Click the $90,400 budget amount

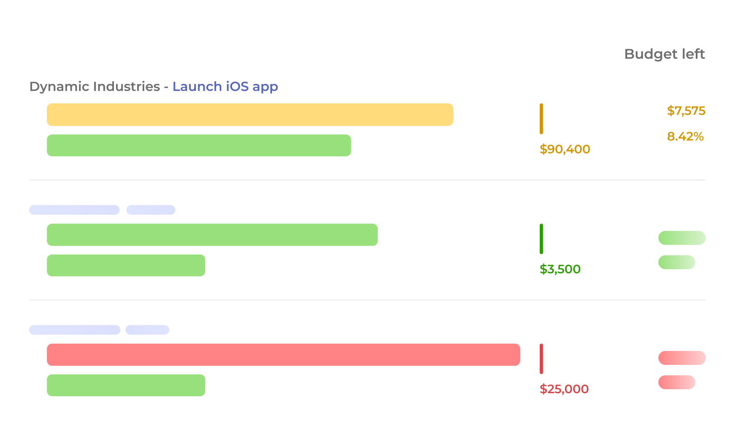pyautogui.click(x=565, y=149)
